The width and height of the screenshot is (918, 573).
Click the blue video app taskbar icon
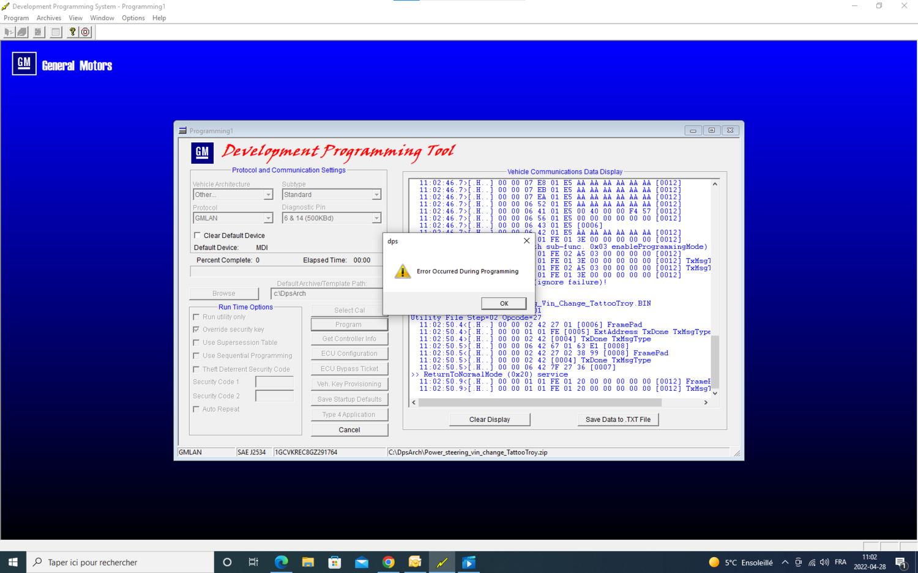469,562
